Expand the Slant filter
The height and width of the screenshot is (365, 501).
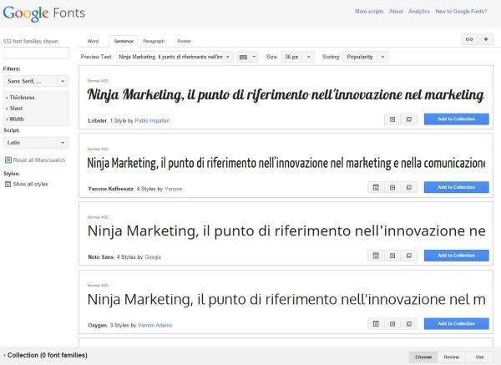[x=14, y=109]
